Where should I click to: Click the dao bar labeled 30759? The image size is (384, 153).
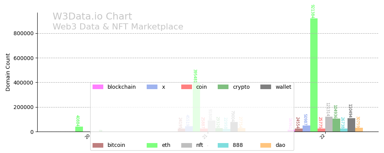[x=359, y=130]
